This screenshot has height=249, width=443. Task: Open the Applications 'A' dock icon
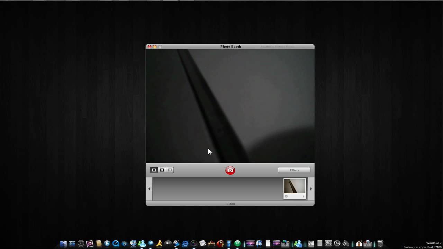point(211,243)
